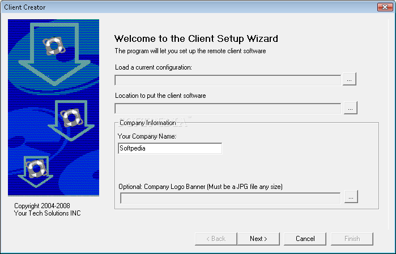Image resolution: width=396 pixels, height=254 pixels.
Task: Click the 'Welcome to the Client Setup Wizard' heading
Action: point(196,38)
